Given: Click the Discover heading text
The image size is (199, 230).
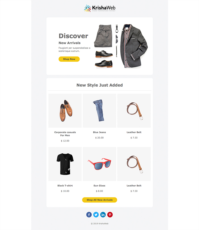Looking at the screenshot, I should point(73,36).
